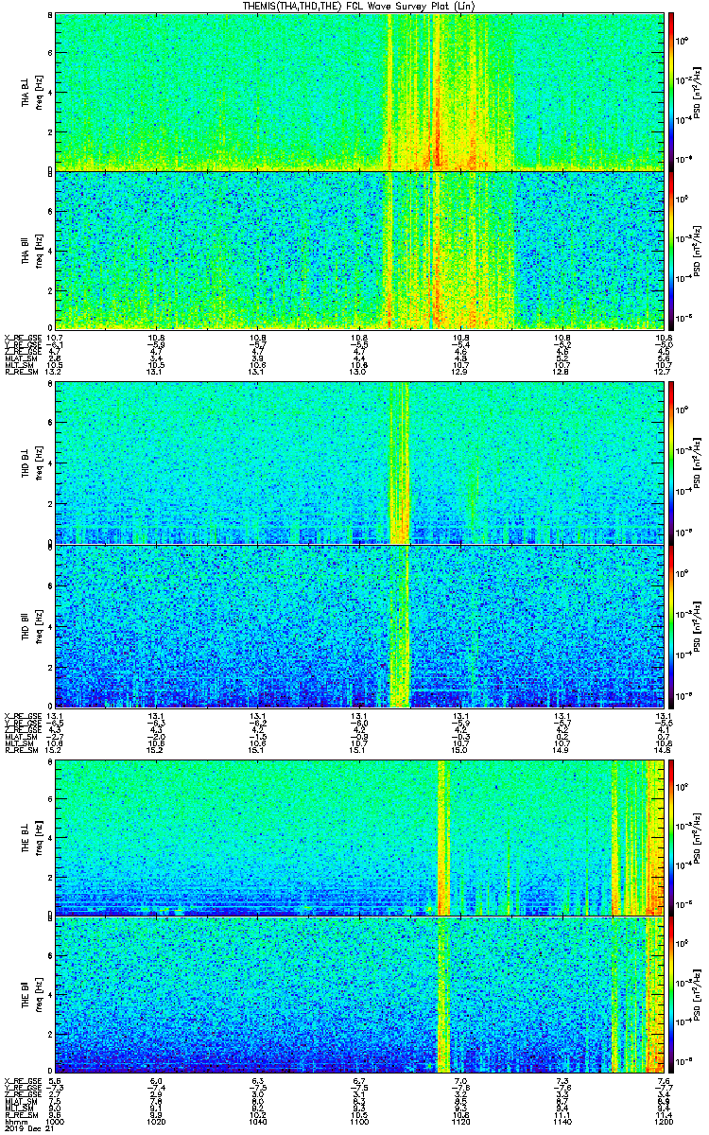Click the R_RE_SM row label under THD panels
The height and width of the screenshot is (1135, 709).
pos(21,752)
